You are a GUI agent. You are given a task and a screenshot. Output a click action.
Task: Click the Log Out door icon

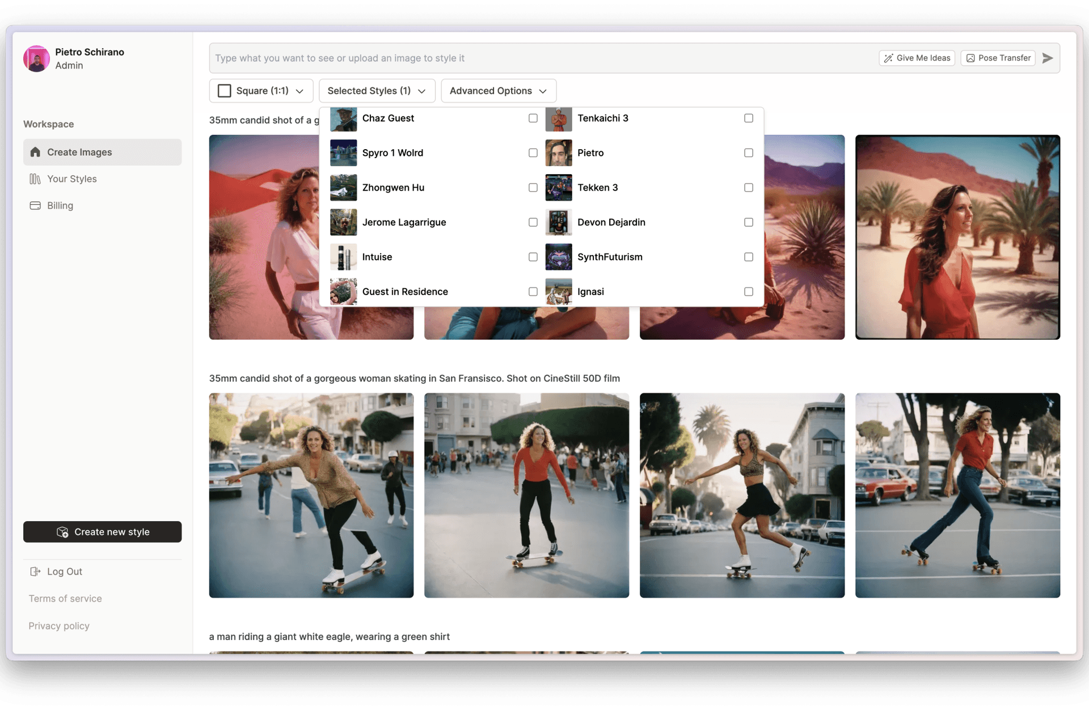point(35,572)
